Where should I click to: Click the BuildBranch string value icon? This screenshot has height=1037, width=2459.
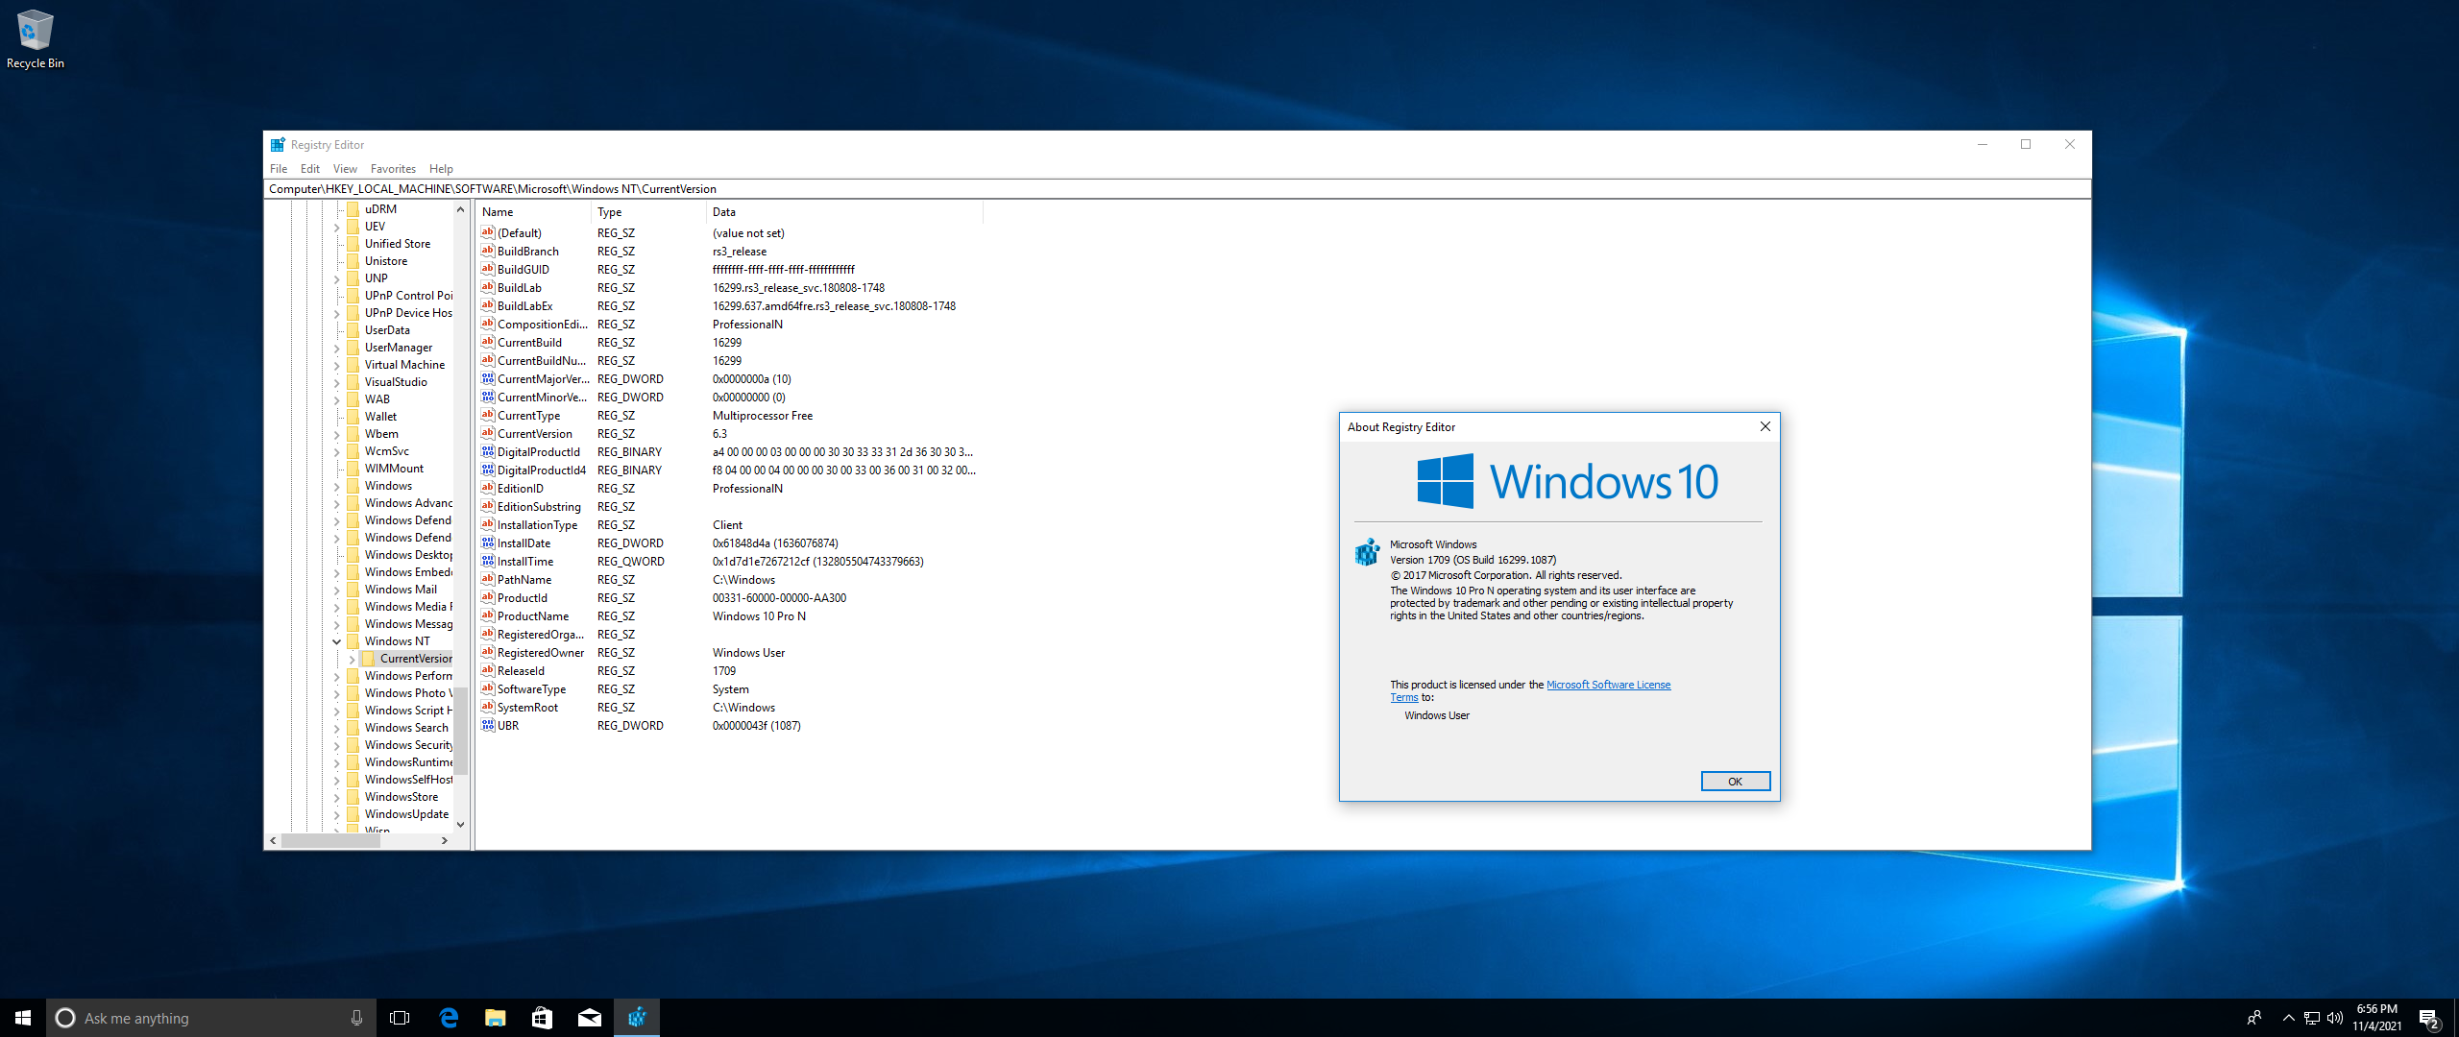pos(487,252)
